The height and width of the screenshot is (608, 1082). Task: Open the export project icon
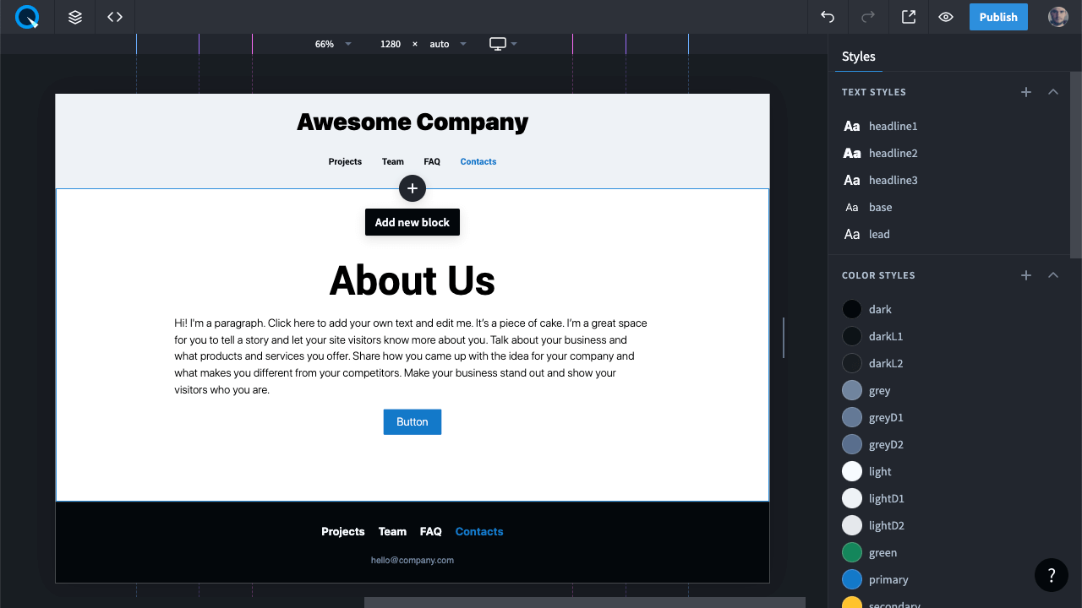point(909,17)
